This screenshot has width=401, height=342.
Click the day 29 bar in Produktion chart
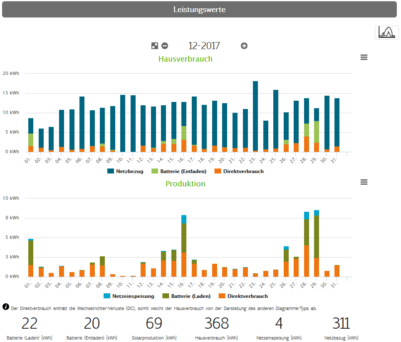[317, 243]
